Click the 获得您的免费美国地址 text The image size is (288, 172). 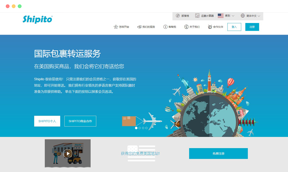coord(140,153)
